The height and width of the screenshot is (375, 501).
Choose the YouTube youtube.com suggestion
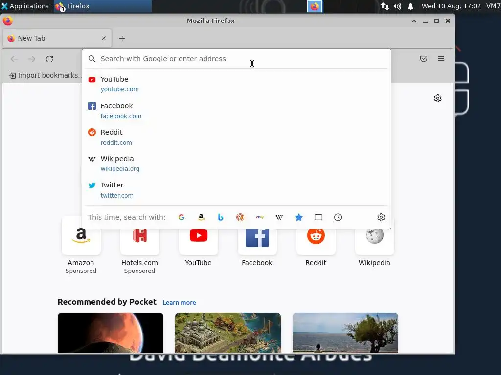[236, 84]
